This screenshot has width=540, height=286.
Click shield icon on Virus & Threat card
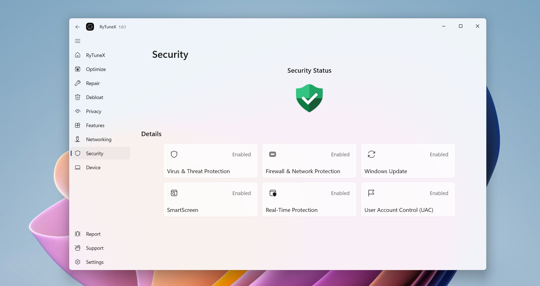click(x=174, y=154)
